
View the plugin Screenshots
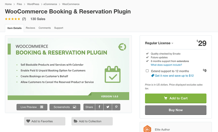click(65, 107)
